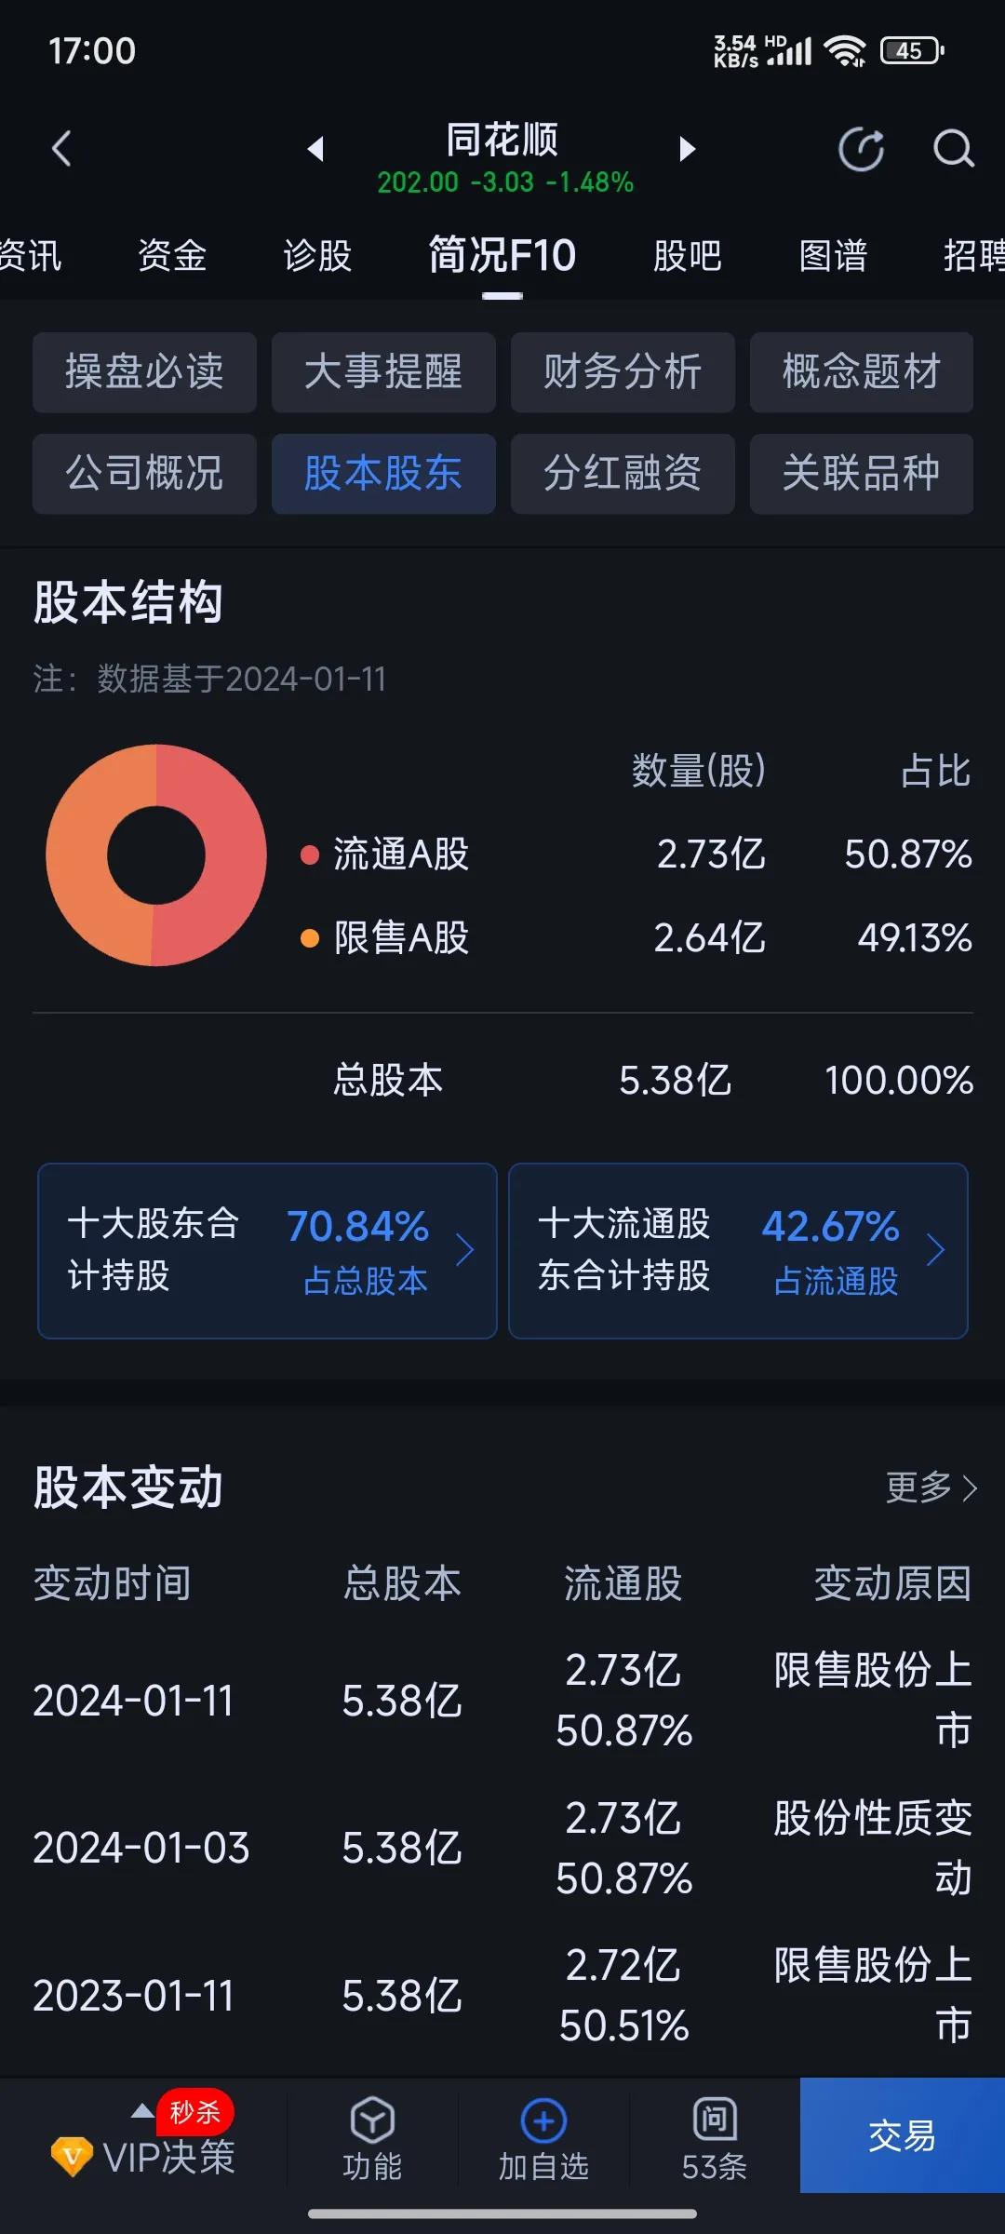Tap the 交易 button
1005x2234 pixels.
click(x=903, y=2135)
